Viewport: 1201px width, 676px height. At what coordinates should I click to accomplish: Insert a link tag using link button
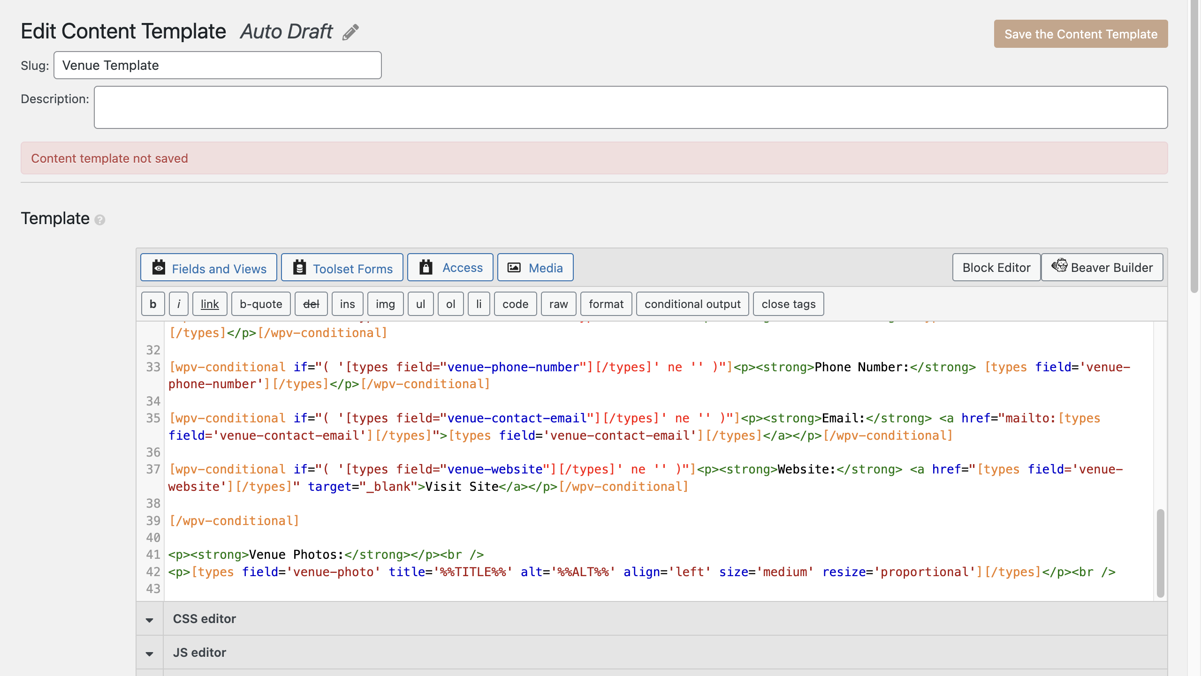tap(210, 304)
